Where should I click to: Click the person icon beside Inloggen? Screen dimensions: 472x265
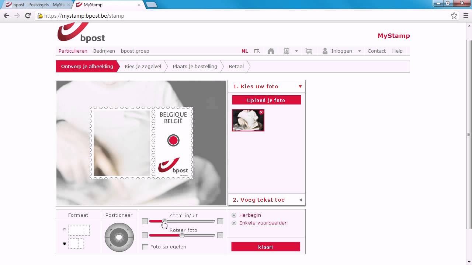(x=325, y=51)
